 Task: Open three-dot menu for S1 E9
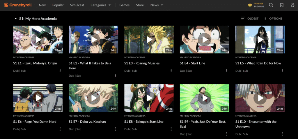point(226,134)
